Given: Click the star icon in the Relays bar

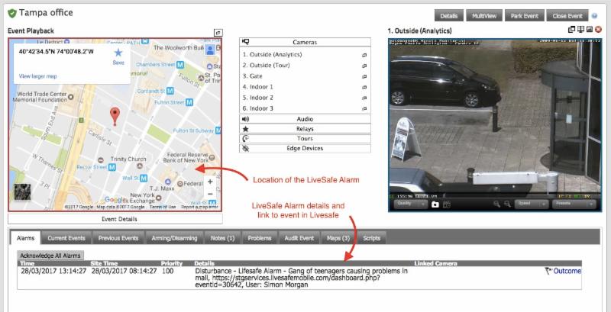Looking at the screenshot, I should click(x=245, y=129).
